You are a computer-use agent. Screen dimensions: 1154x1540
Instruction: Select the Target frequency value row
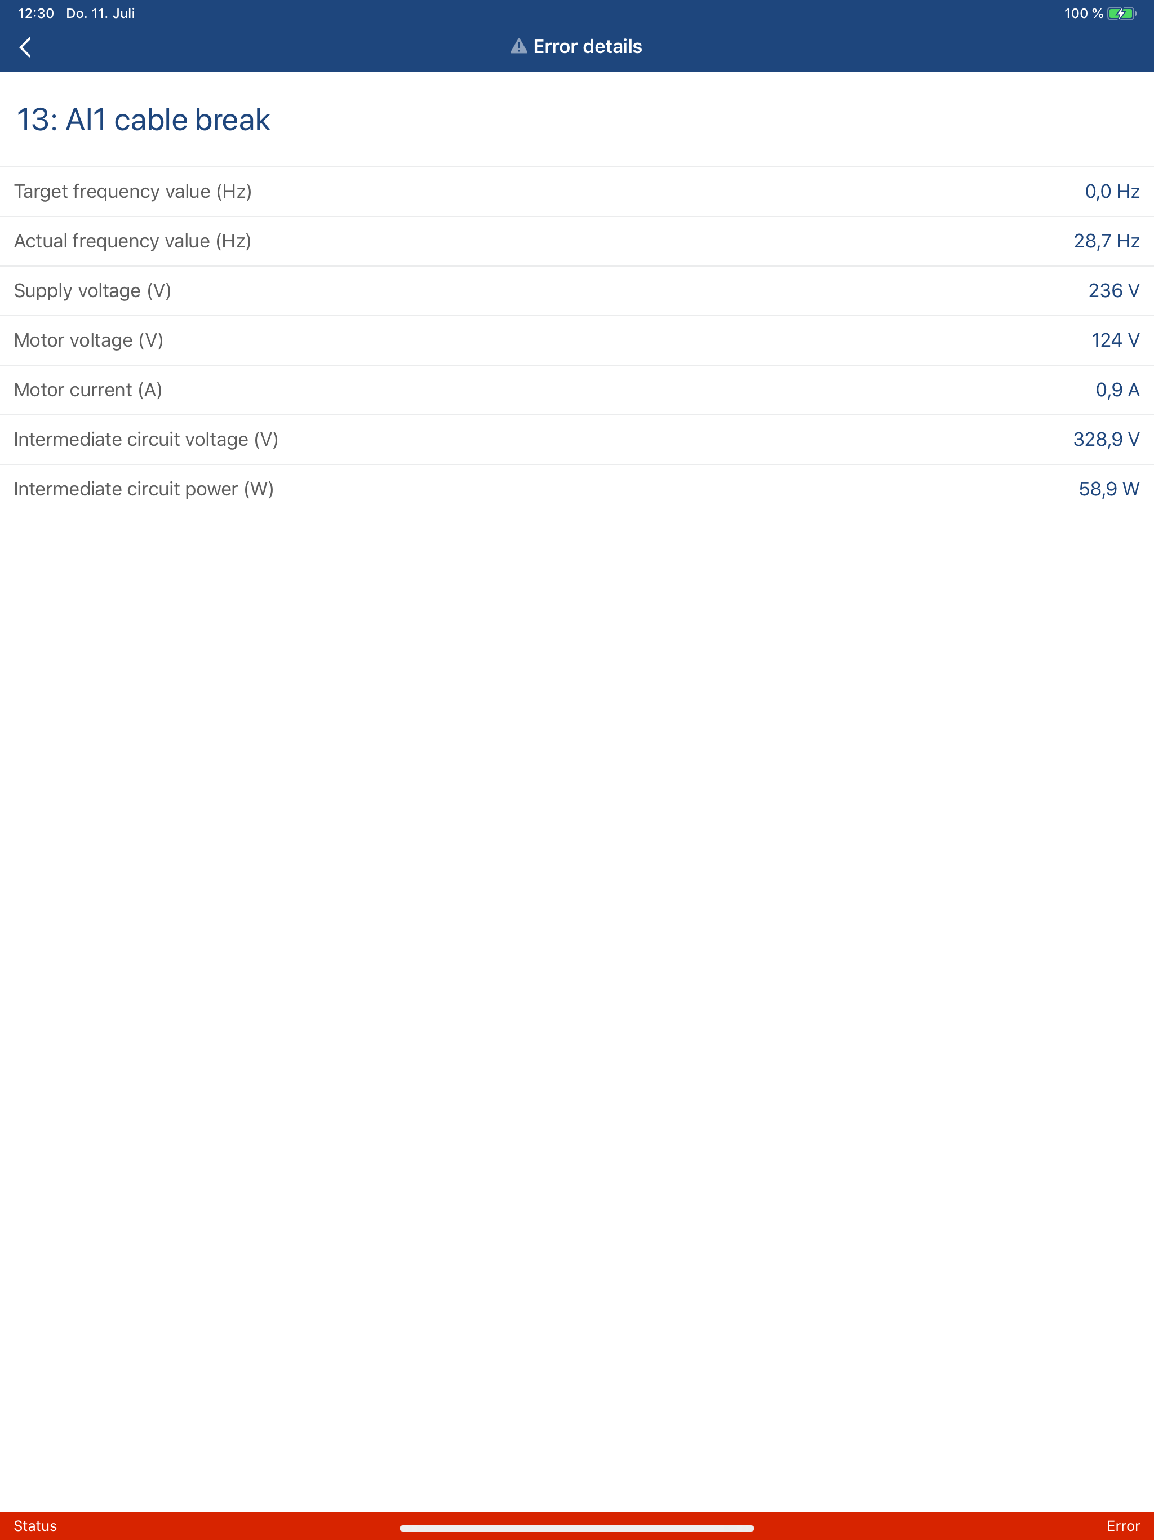point(577,192)
